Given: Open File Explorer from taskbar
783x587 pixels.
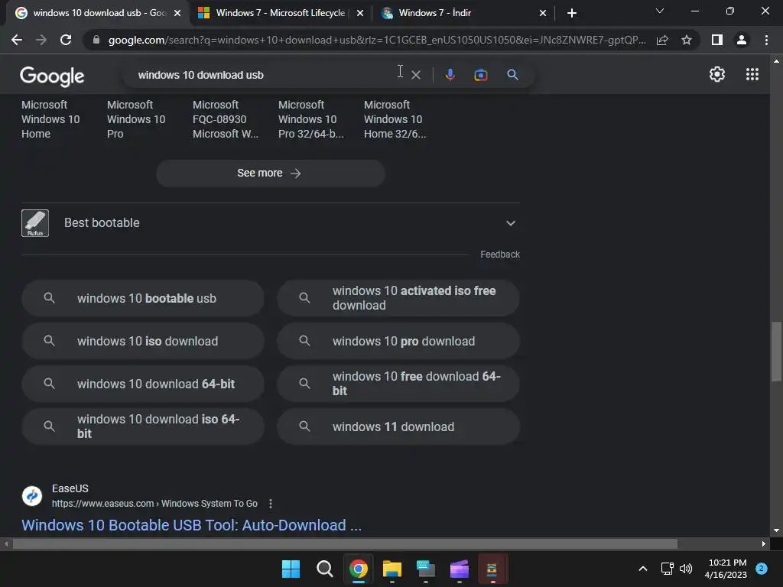Looking at the screenshot, I should pyautogui.click(x=392, y=569).
